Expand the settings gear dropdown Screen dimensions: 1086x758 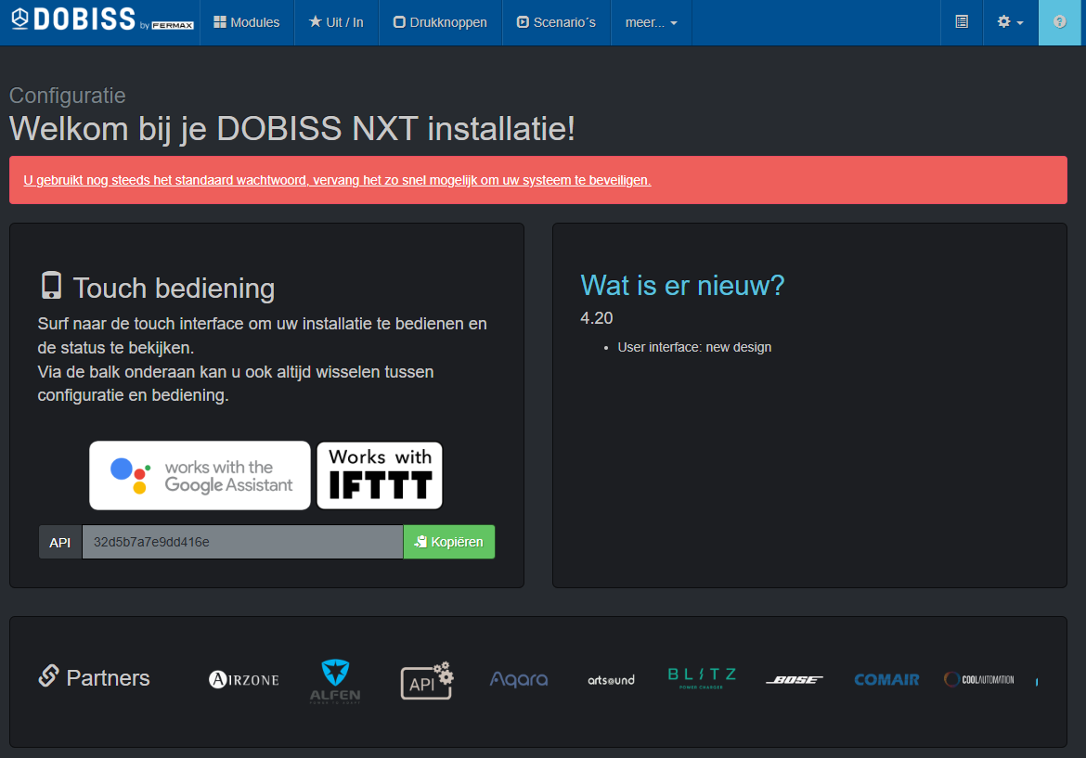pos(1010,22)
